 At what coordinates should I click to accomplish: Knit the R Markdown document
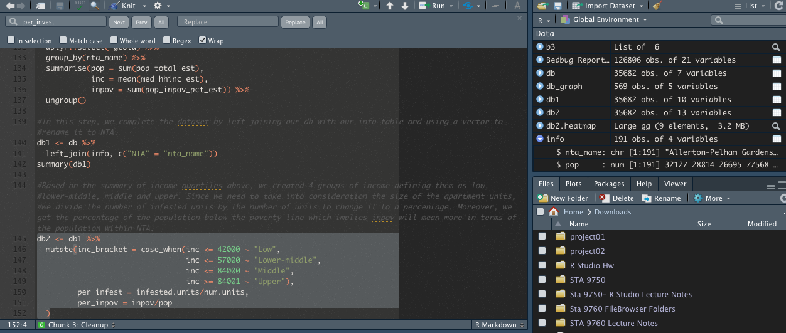coord(122,6)
